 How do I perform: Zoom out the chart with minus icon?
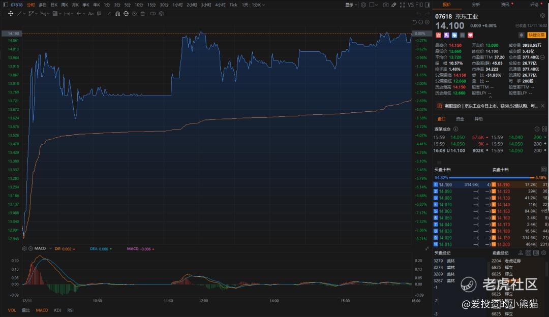421,22
